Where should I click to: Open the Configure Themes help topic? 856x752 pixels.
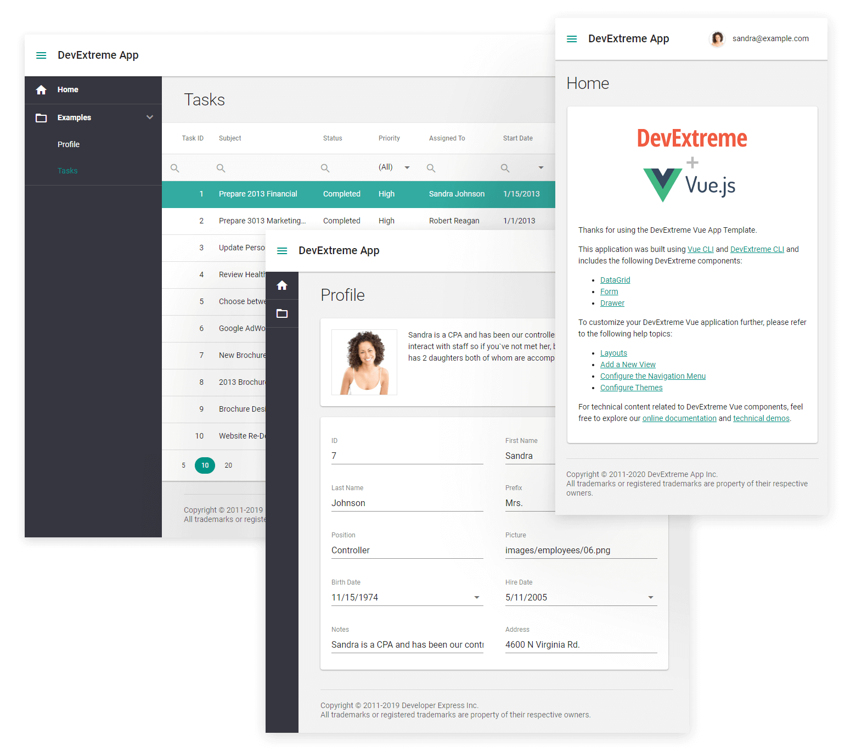(631, 387)
